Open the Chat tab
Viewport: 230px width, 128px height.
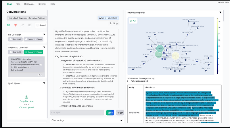pyautogui.click(x=9, y=4)
